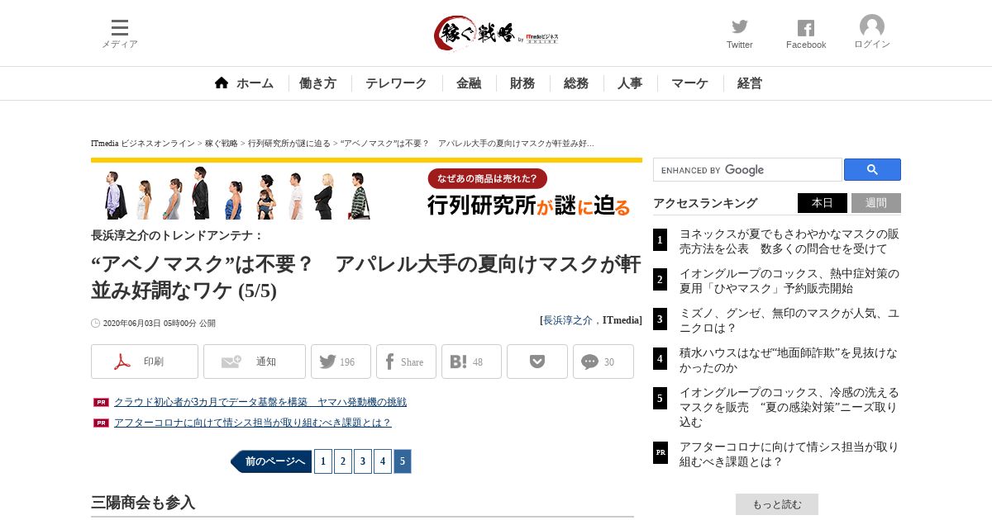Click the 行列研究所が謎に迫る breadcrumb link

[x=289, y=144]
